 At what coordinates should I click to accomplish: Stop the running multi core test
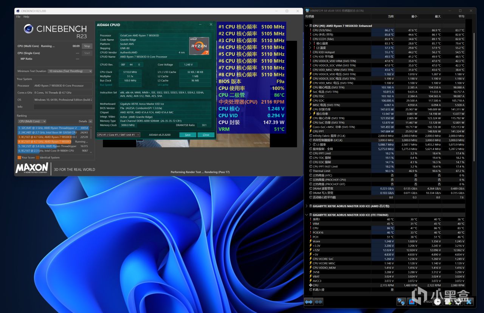(x=87, y=46)
